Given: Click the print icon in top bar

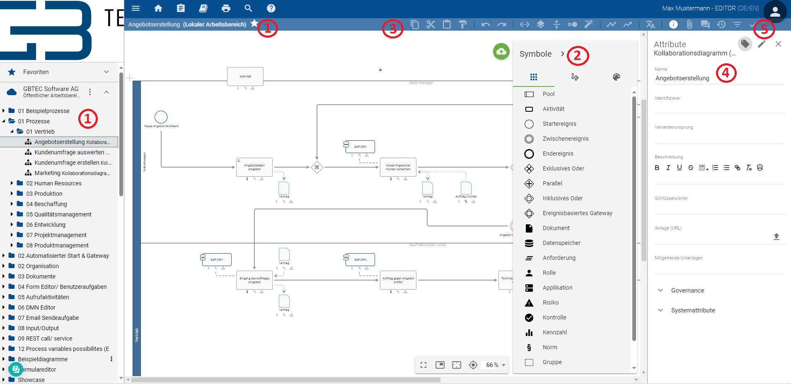Looking at the screenshot, I should [226, 8].
